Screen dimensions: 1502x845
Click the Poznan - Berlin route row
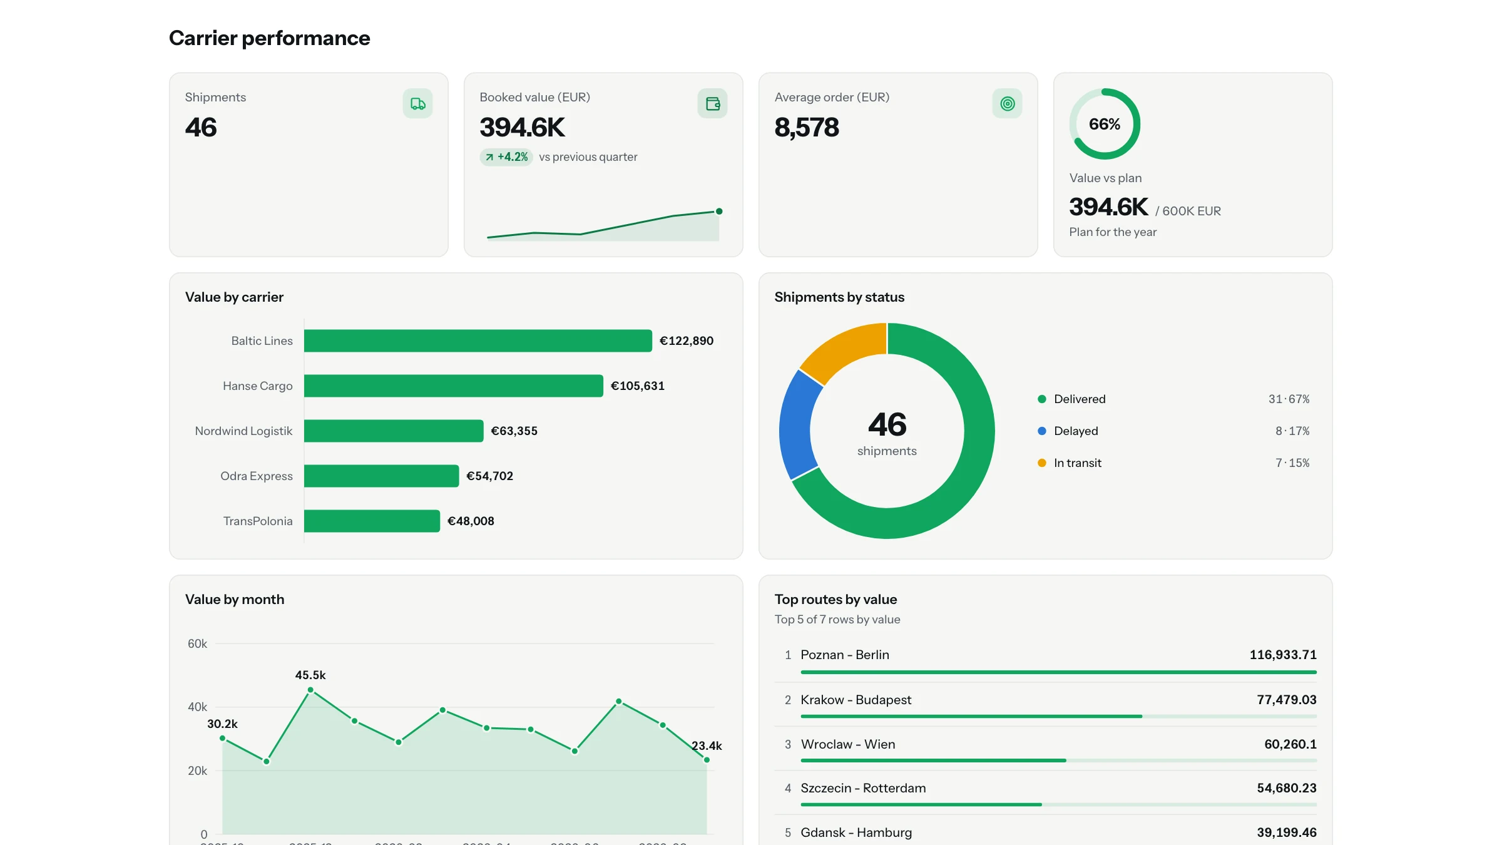pos(1046,660)
